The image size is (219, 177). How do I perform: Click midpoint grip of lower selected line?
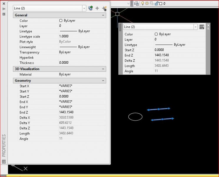[162, 119]
